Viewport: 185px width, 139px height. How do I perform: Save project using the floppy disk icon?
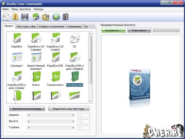pyautogui.click(x=25, y=17)
